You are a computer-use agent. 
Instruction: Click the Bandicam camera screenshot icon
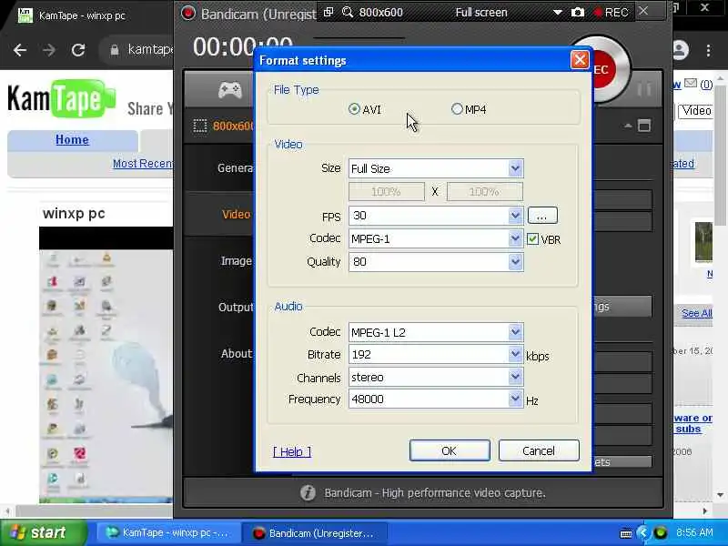578,13
